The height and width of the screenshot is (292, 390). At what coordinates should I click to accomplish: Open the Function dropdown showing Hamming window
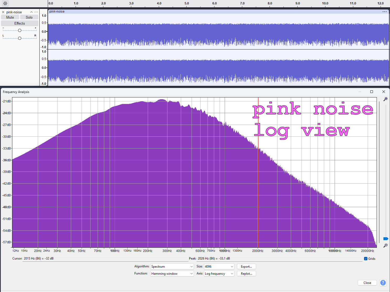coord(172,273)
